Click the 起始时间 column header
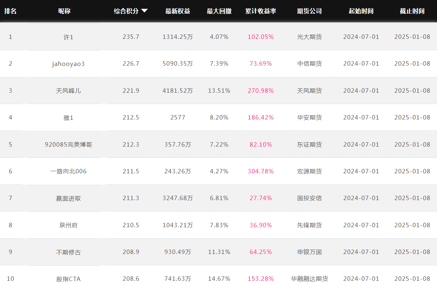437x291 pixels. (x=361, y=11)
